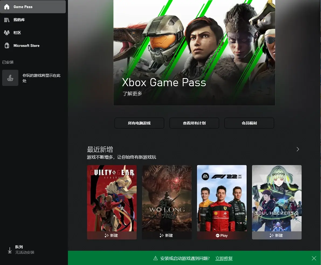321x265 pixels.
Task: Click the 新建 sparkle badge under Wo Long
Action: (x=166, y=236)
